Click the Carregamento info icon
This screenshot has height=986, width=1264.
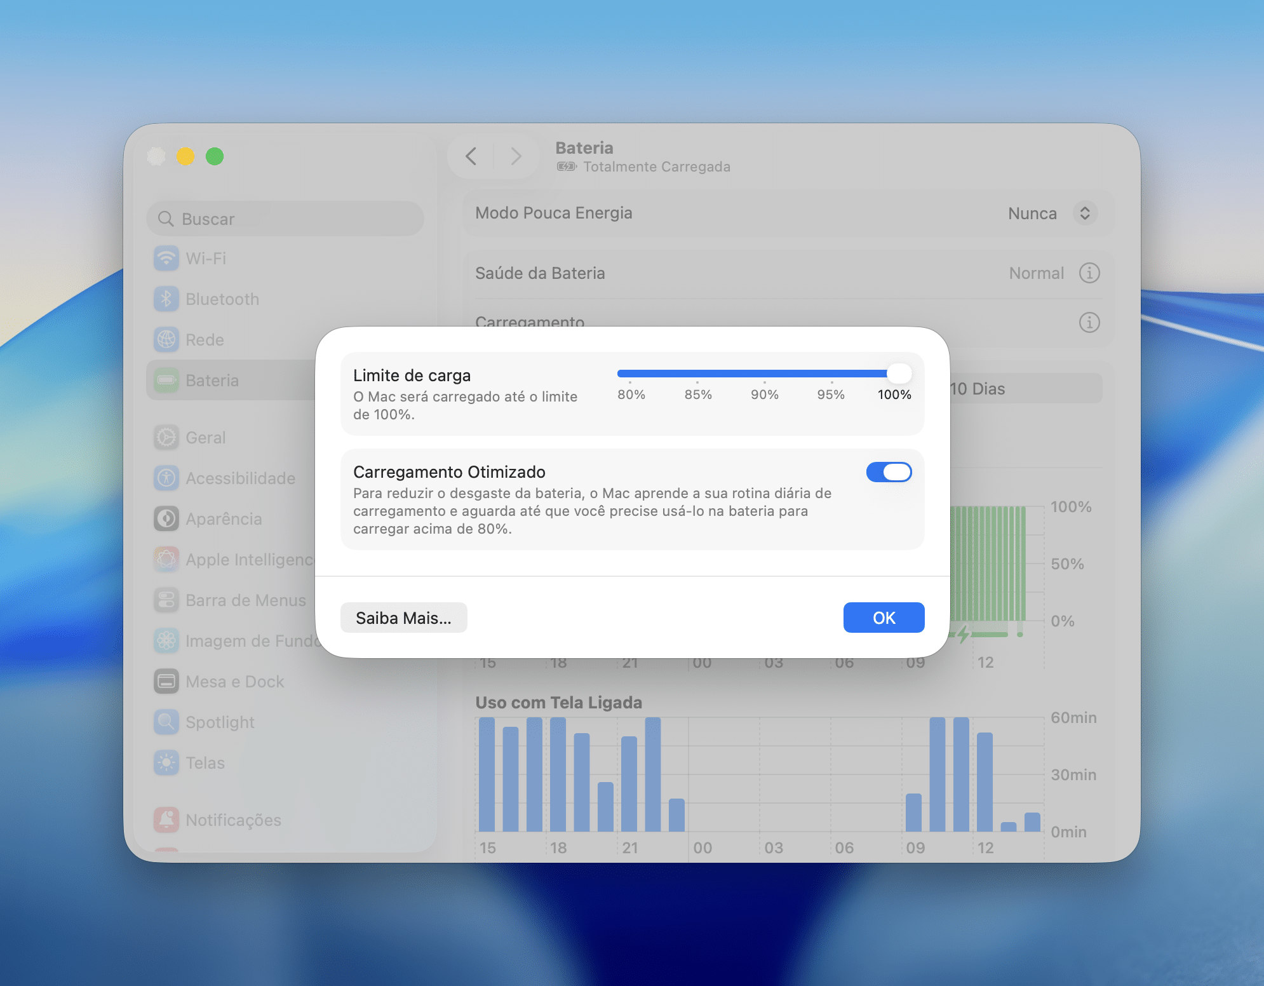[1089, 323]
